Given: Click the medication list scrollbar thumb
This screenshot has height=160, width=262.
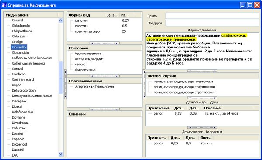Looking at the screenshot, I should tap(61, 78).
